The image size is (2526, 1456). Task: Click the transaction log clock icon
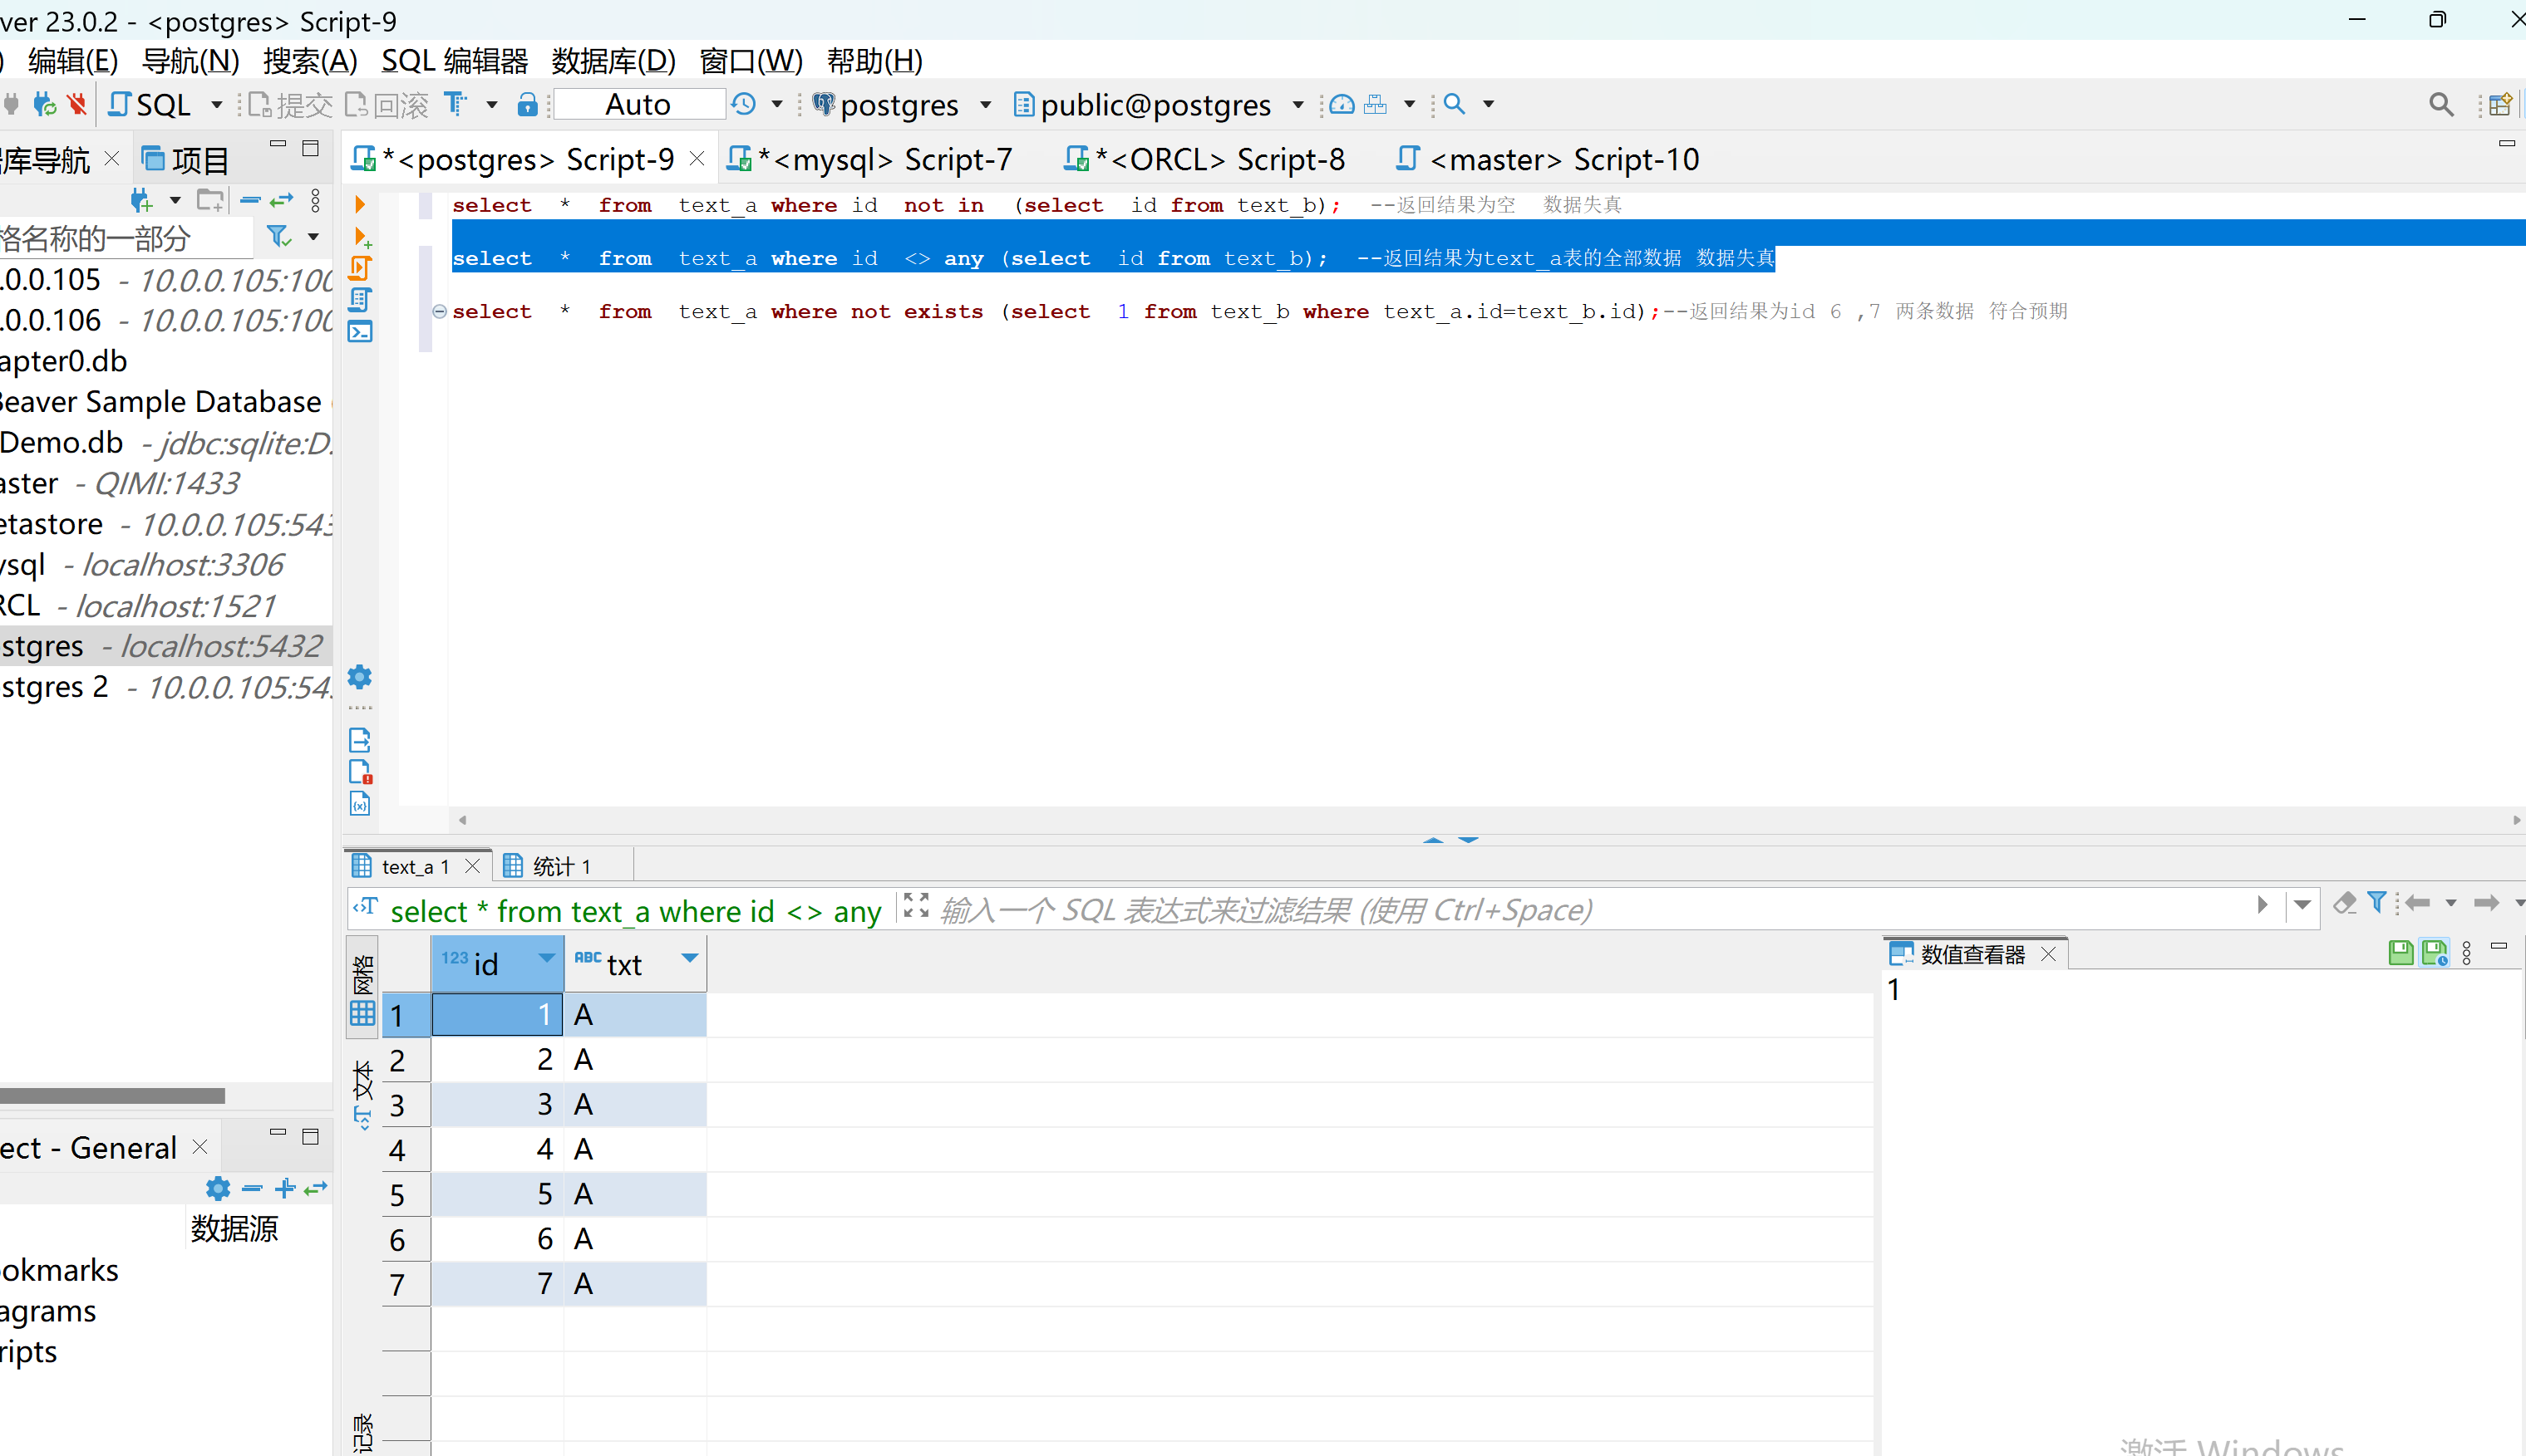tap(745, 104)
